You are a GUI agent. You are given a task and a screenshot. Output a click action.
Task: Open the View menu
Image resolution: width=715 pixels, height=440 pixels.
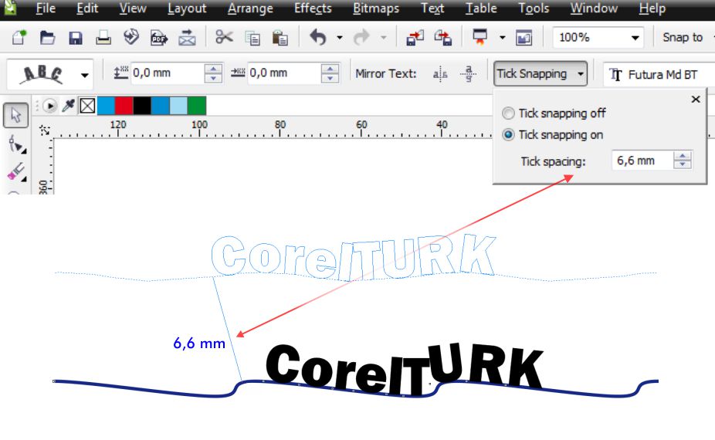133,8
